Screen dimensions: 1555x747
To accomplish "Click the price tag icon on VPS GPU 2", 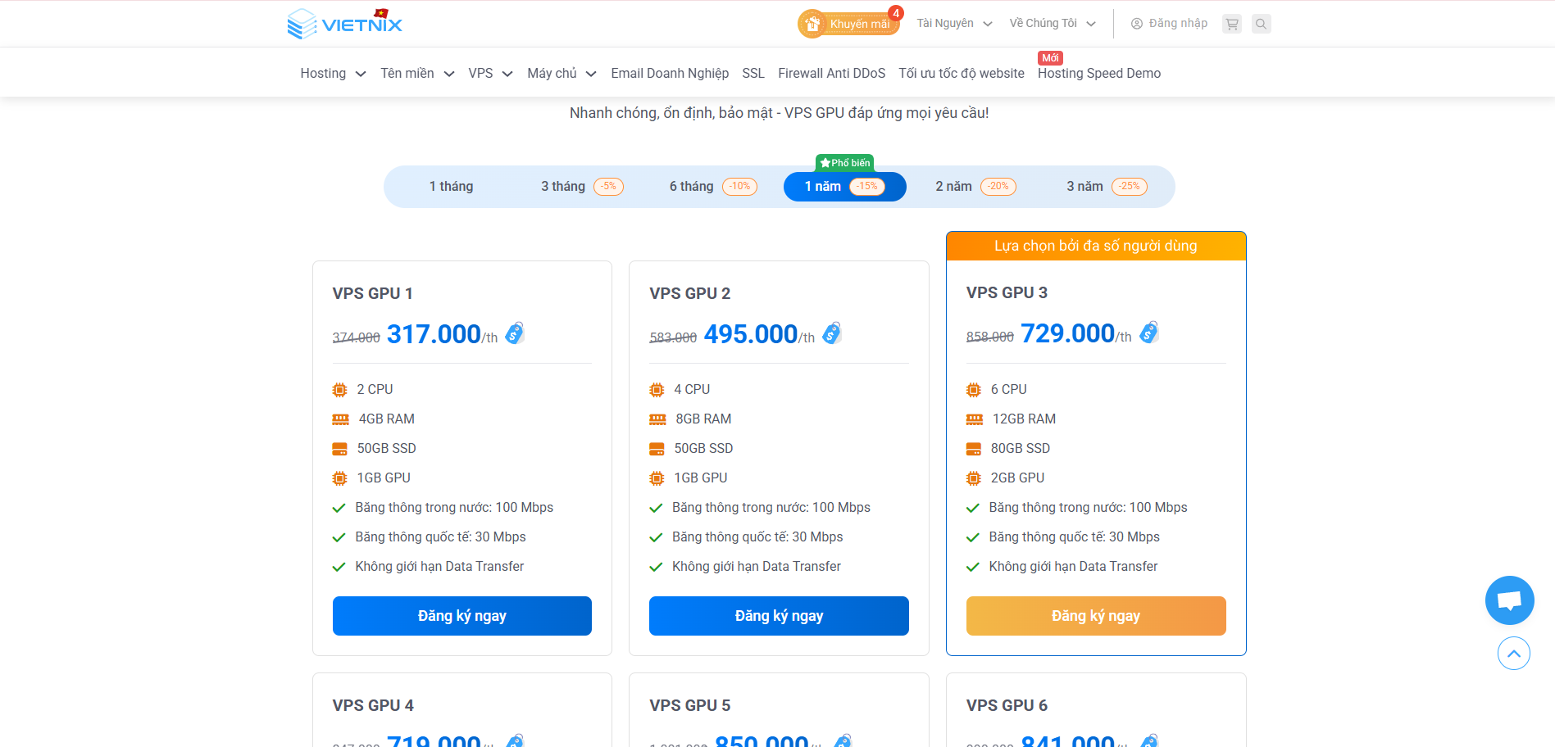I will (x=832, y=333).
